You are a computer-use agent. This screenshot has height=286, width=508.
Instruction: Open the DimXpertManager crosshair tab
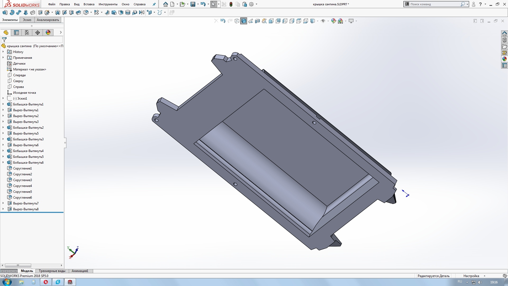(38, 33)
